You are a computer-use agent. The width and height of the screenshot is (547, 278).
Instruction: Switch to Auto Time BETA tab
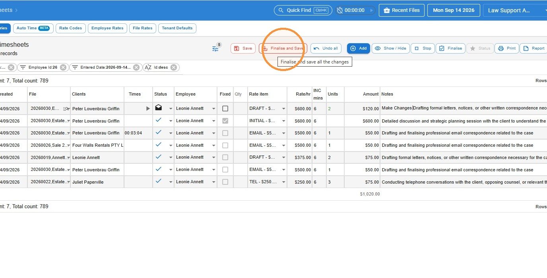(x=33, y=28)
